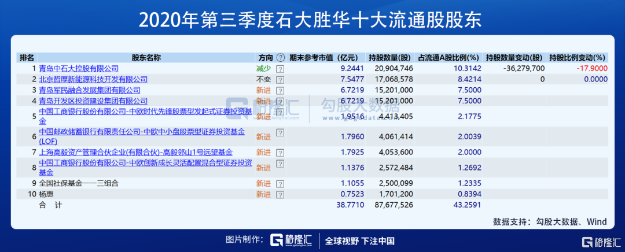Open the 高毅邻山1号远望基金 link

[x=136, y=152]
